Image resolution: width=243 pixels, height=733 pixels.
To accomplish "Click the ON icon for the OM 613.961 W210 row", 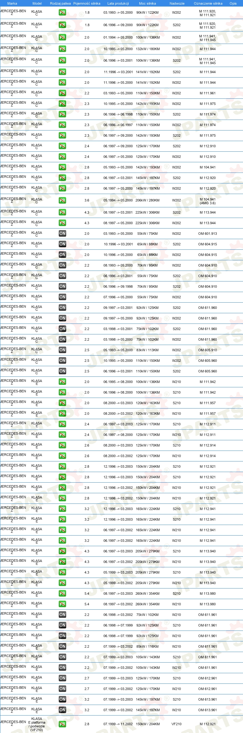I will click(62, 710).
